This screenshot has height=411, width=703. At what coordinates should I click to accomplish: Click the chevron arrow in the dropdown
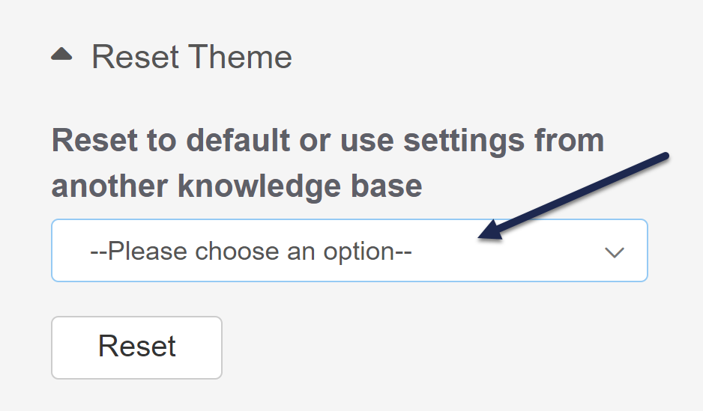click(615, 252)
